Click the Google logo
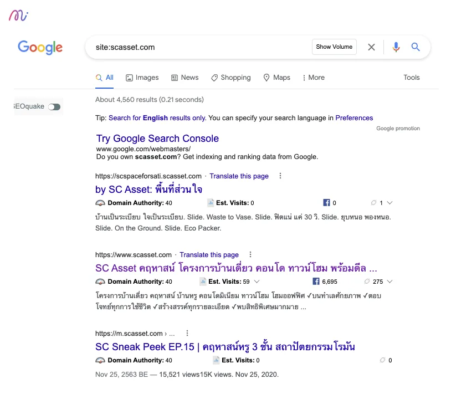 pyautogui.click(x=40, y=47)
